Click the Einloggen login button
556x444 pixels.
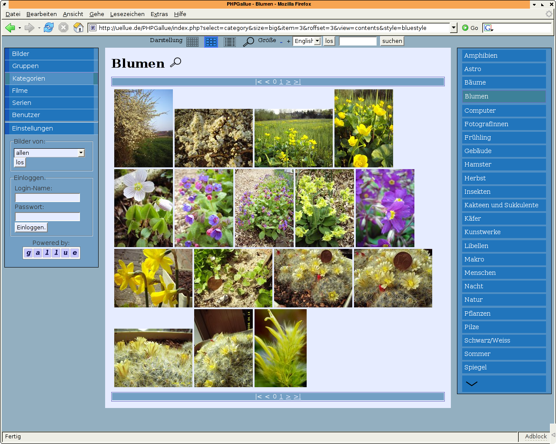(x=31, y=227)
